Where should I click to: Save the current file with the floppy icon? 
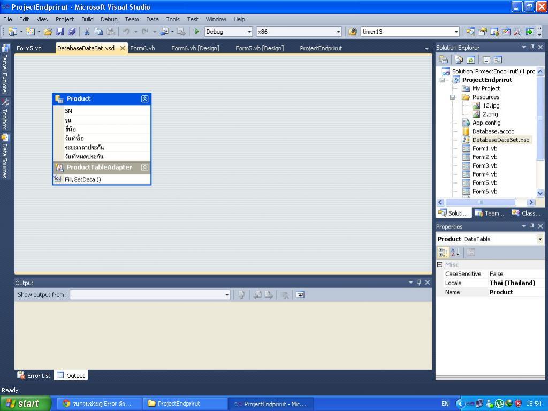tap(60, 32)
